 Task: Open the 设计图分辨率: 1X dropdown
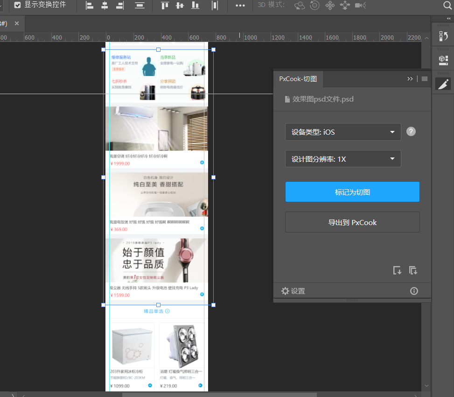tap(343, 159)
